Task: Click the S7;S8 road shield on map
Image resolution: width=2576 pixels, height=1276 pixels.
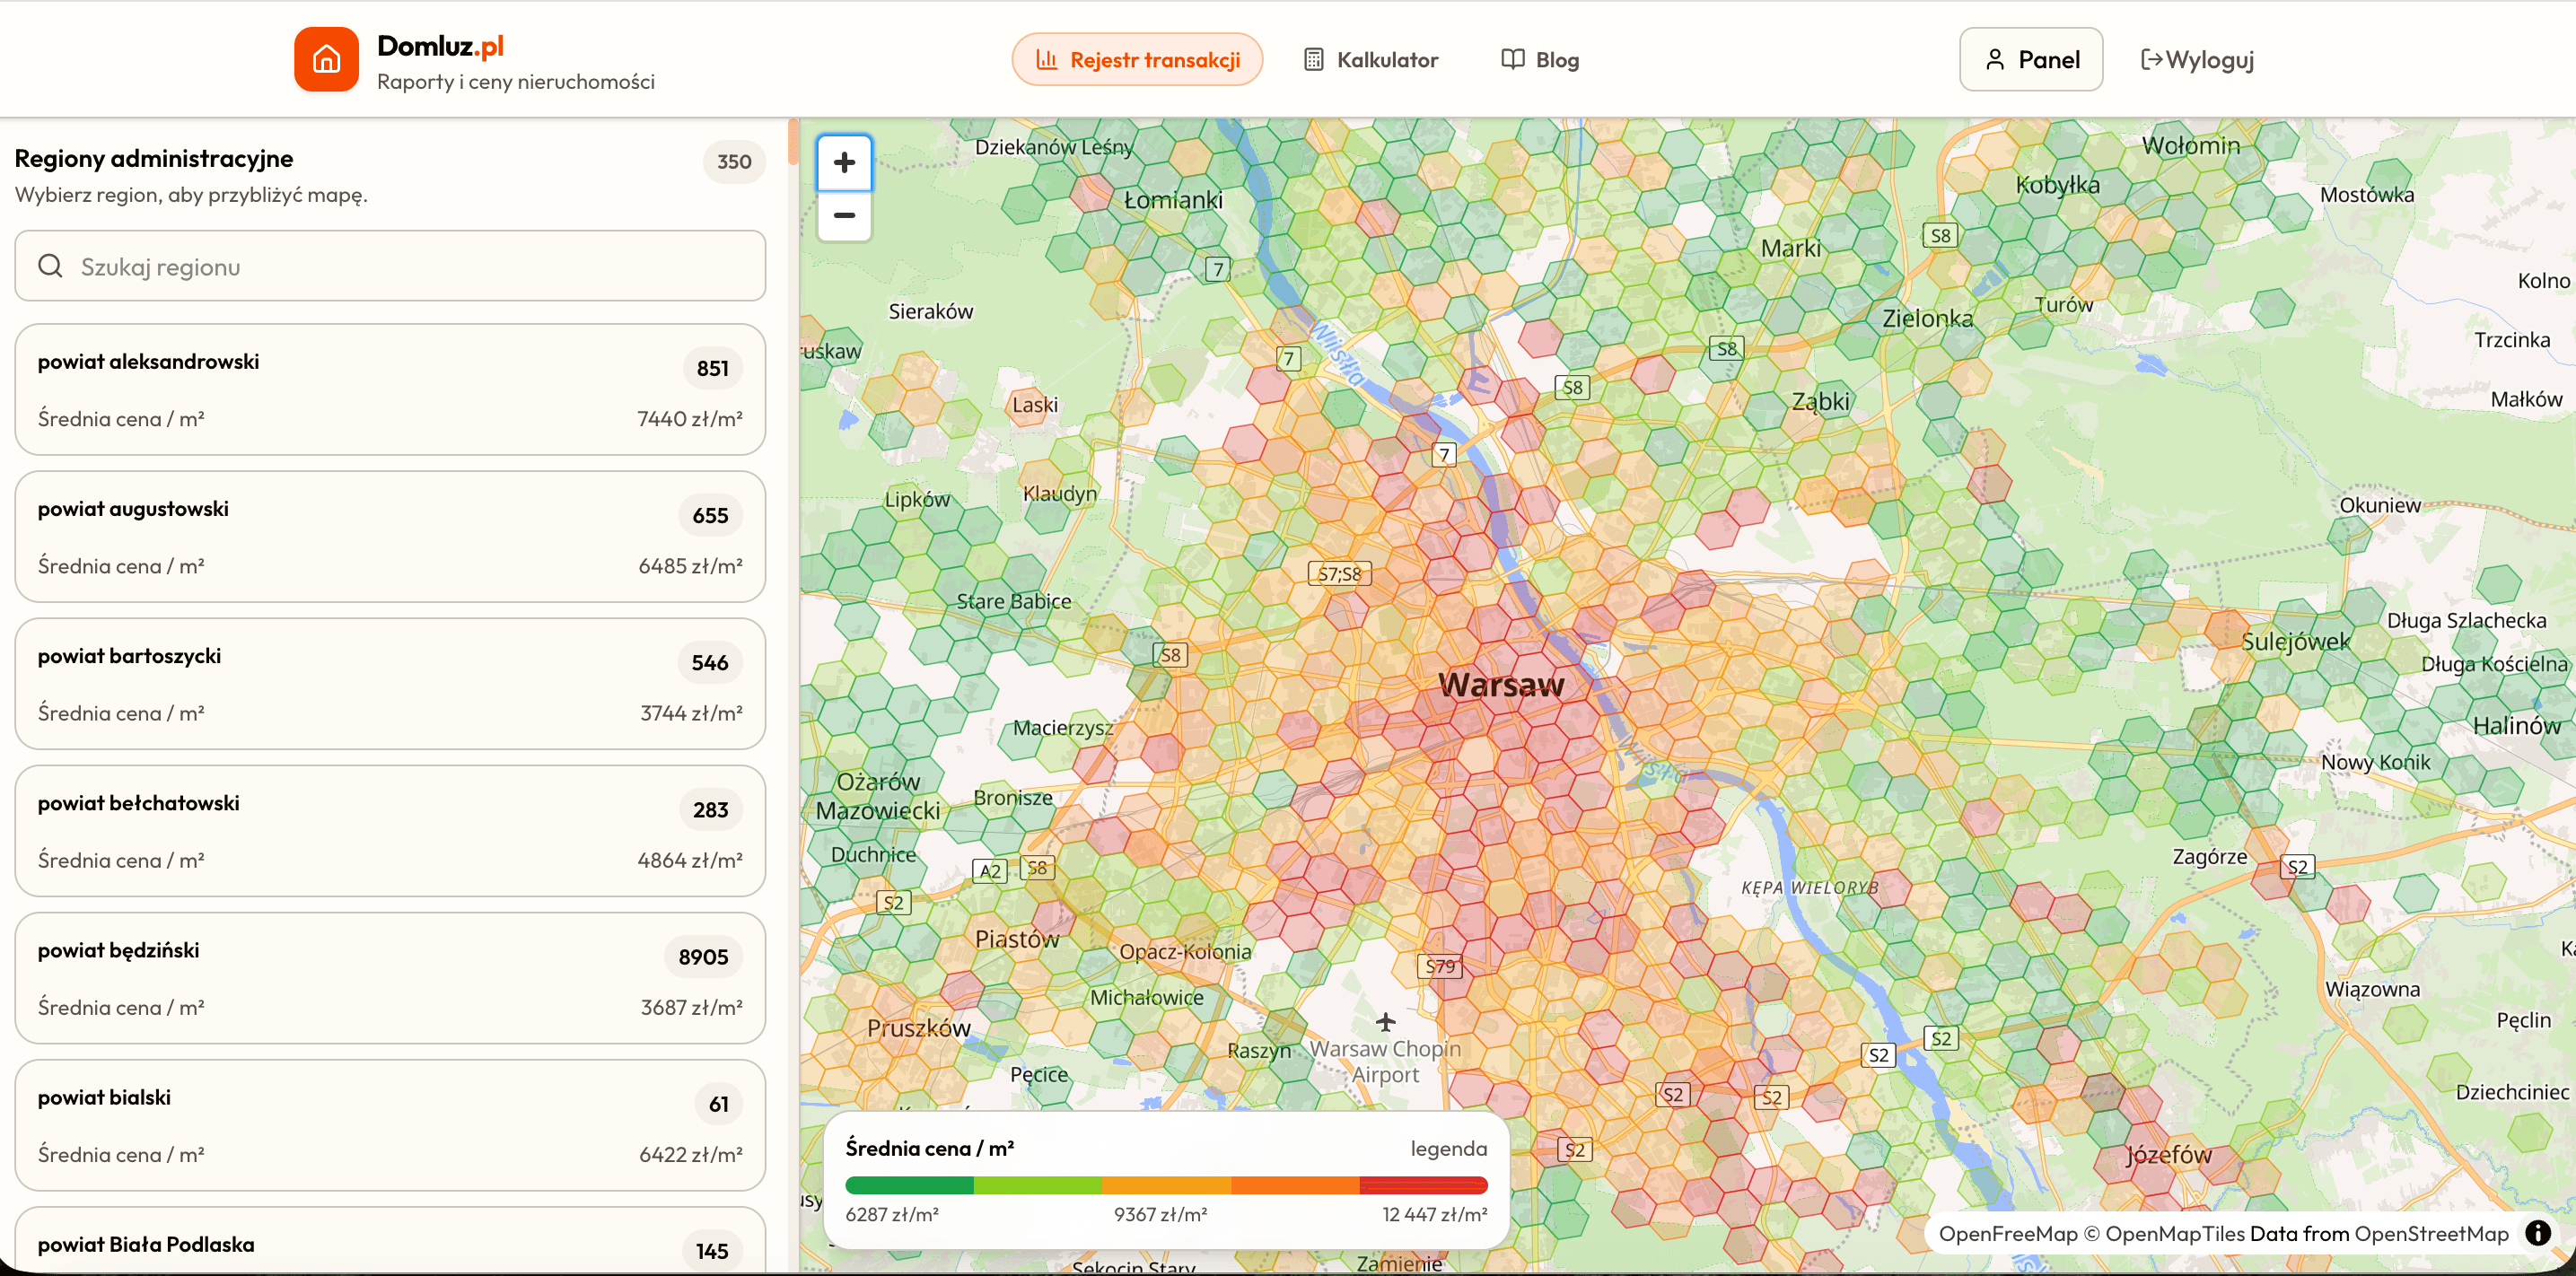Action: coord(1339,573)
